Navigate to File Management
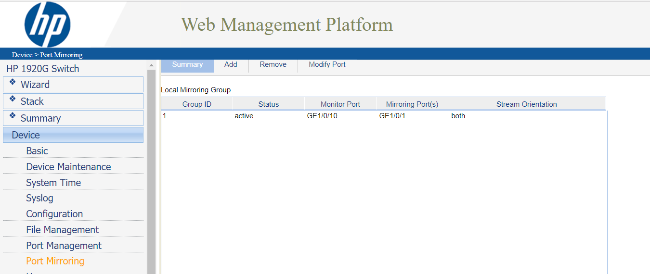Viewport: 650px width, 274px height. pyautogui.click(x=63, y=230)
